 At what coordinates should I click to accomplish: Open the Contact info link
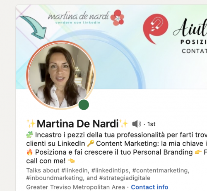(x=149, y=187)
